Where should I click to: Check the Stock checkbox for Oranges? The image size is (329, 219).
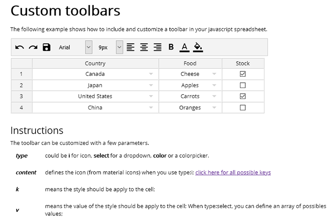pos(243,108)
